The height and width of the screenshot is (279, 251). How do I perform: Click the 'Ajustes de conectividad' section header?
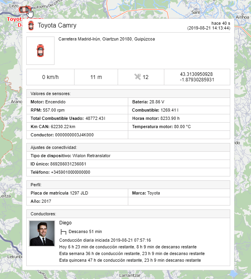point(128,147)
